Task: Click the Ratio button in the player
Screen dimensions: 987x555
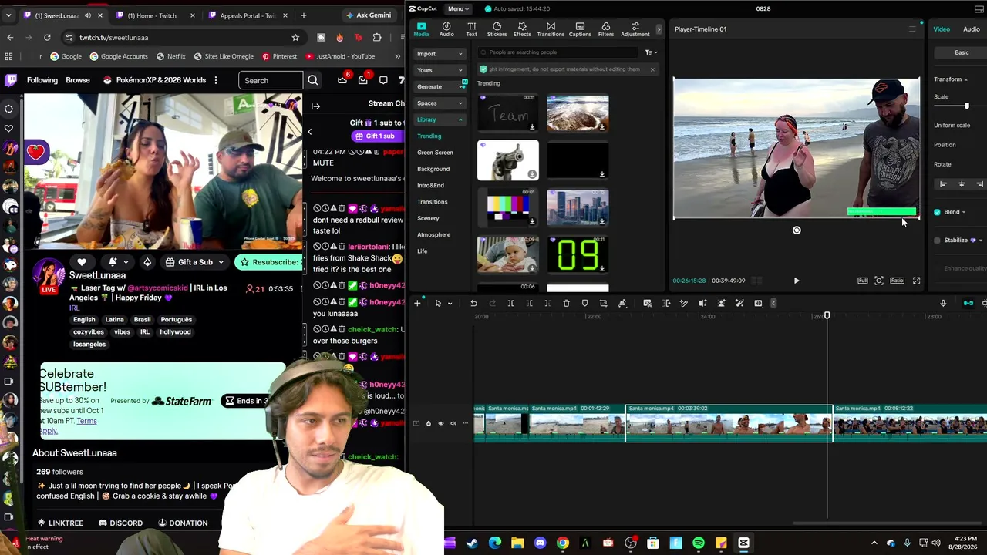Action: [897, 281]
